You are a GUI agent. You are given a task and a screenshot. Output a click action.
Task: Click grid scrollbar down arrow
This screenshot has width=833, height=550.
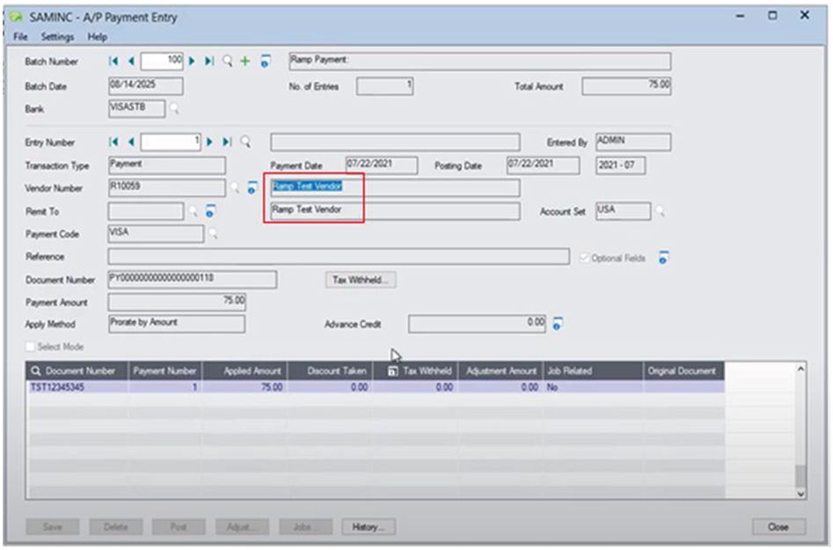point(800,494)
